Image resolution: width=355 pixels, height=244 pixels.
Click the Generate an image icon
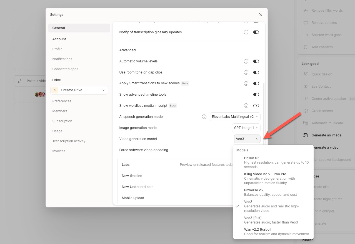(306, 135)
